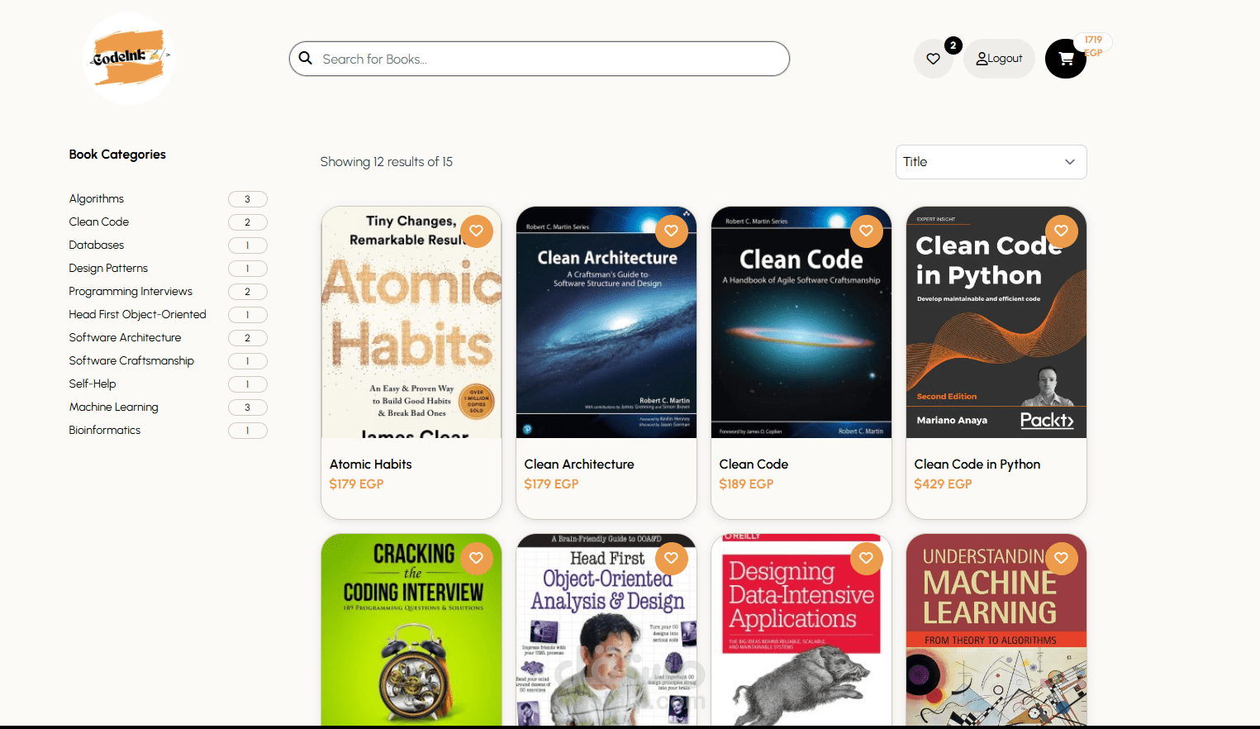Choose Machine Learning category
1260x729 pixels.
point(114,407)
